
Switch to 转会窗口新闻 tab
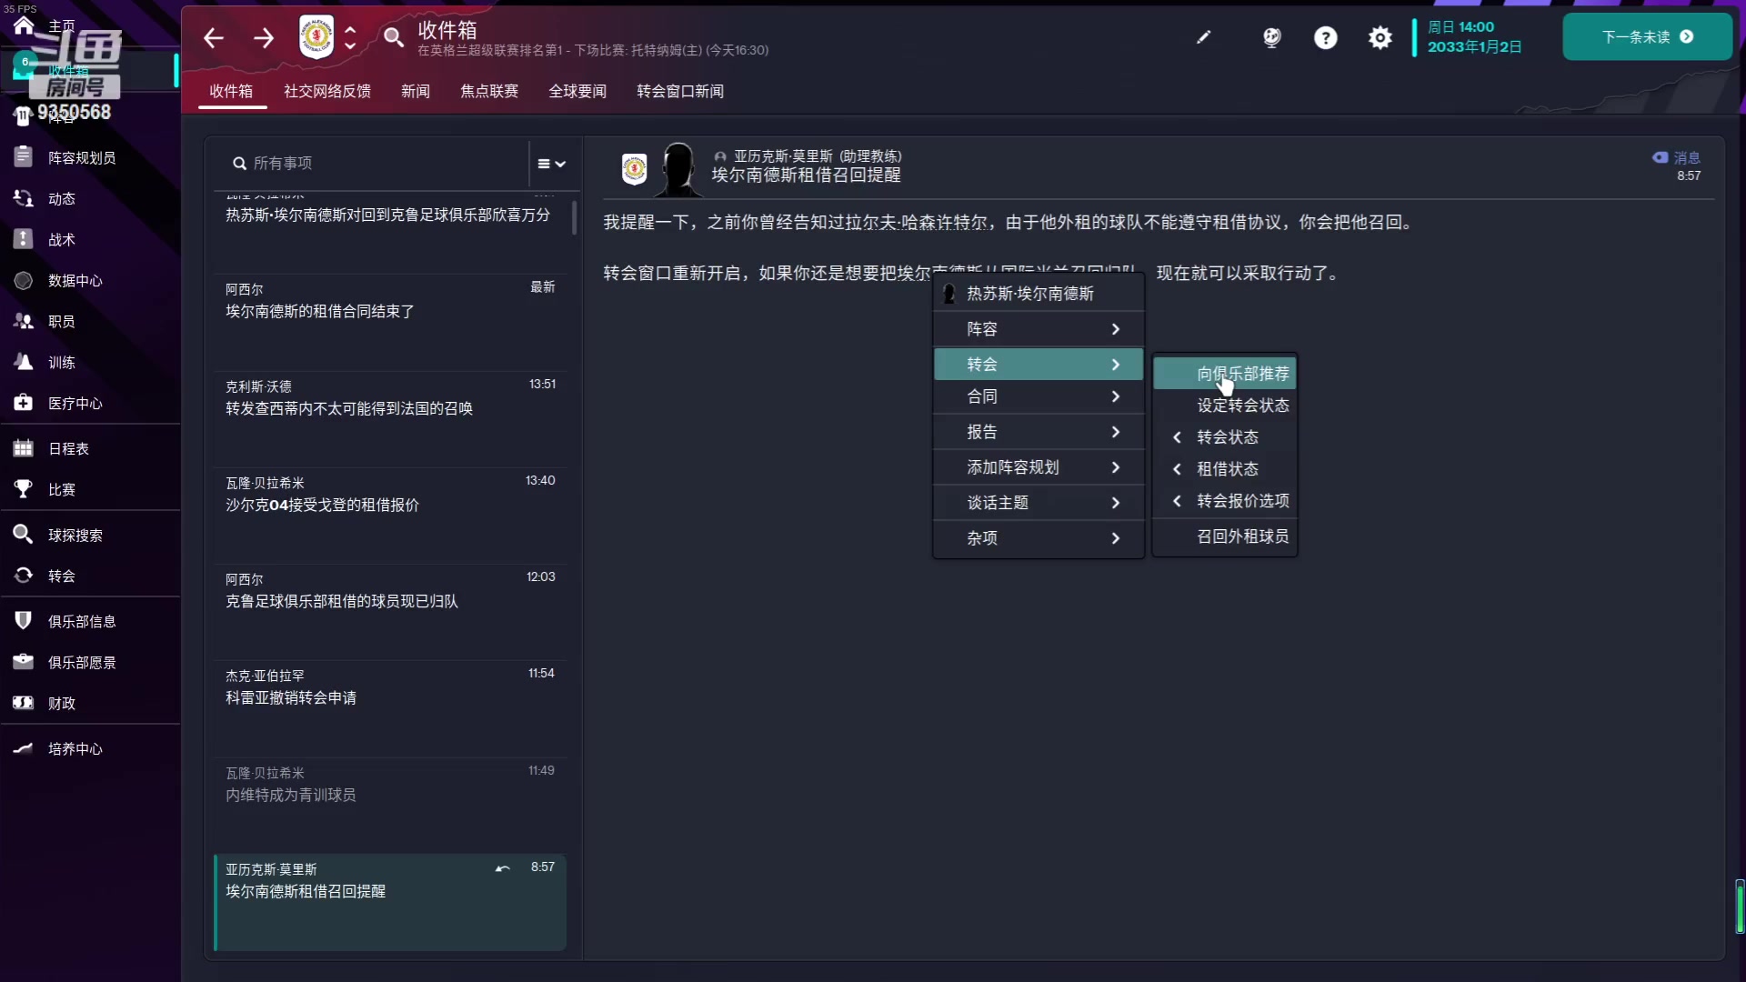(680, 91)
